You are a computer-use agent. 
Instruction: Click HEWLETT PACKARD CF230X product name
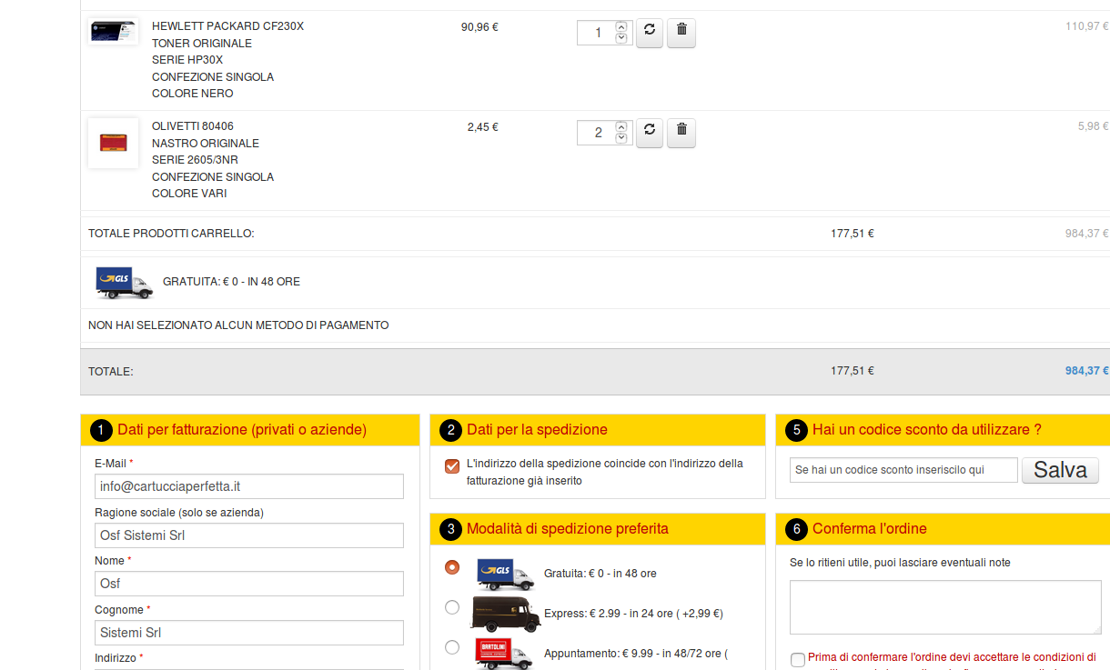(x=227, y=26)
